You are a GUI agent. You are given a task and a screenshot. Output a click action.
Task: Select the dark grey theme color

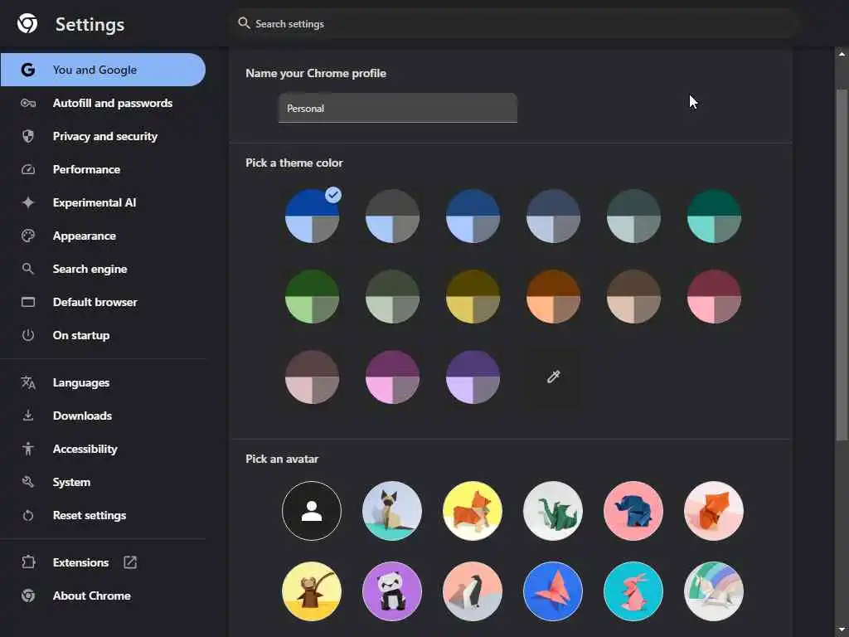(x=392, y=216)
